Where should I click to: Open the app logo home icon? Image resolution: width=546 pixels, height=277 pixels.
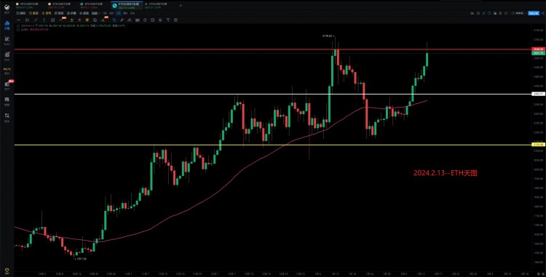click(x=7, y=7)
